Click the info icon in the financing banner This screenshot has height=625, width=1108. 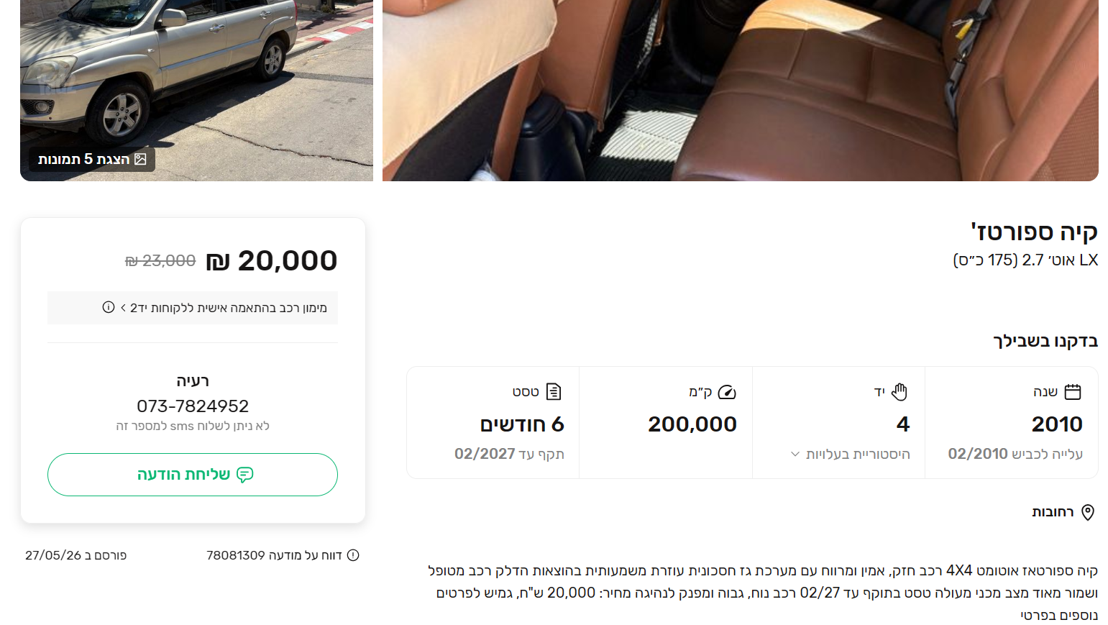(x=109, y=307)
